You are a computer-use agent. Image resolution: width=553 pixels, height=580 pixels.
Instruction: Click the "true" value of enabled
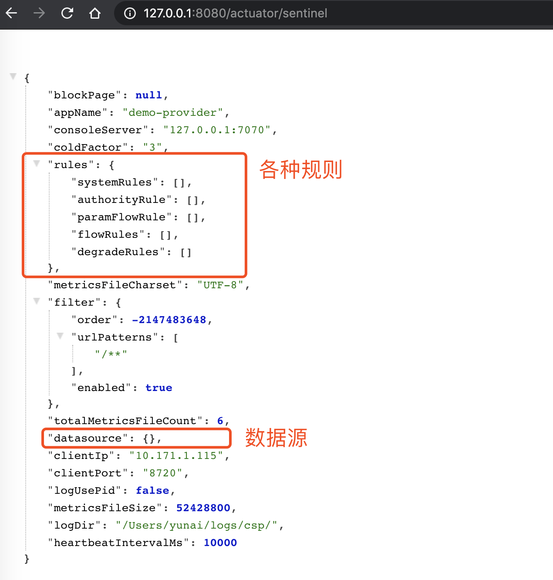(x=158, y=388)
